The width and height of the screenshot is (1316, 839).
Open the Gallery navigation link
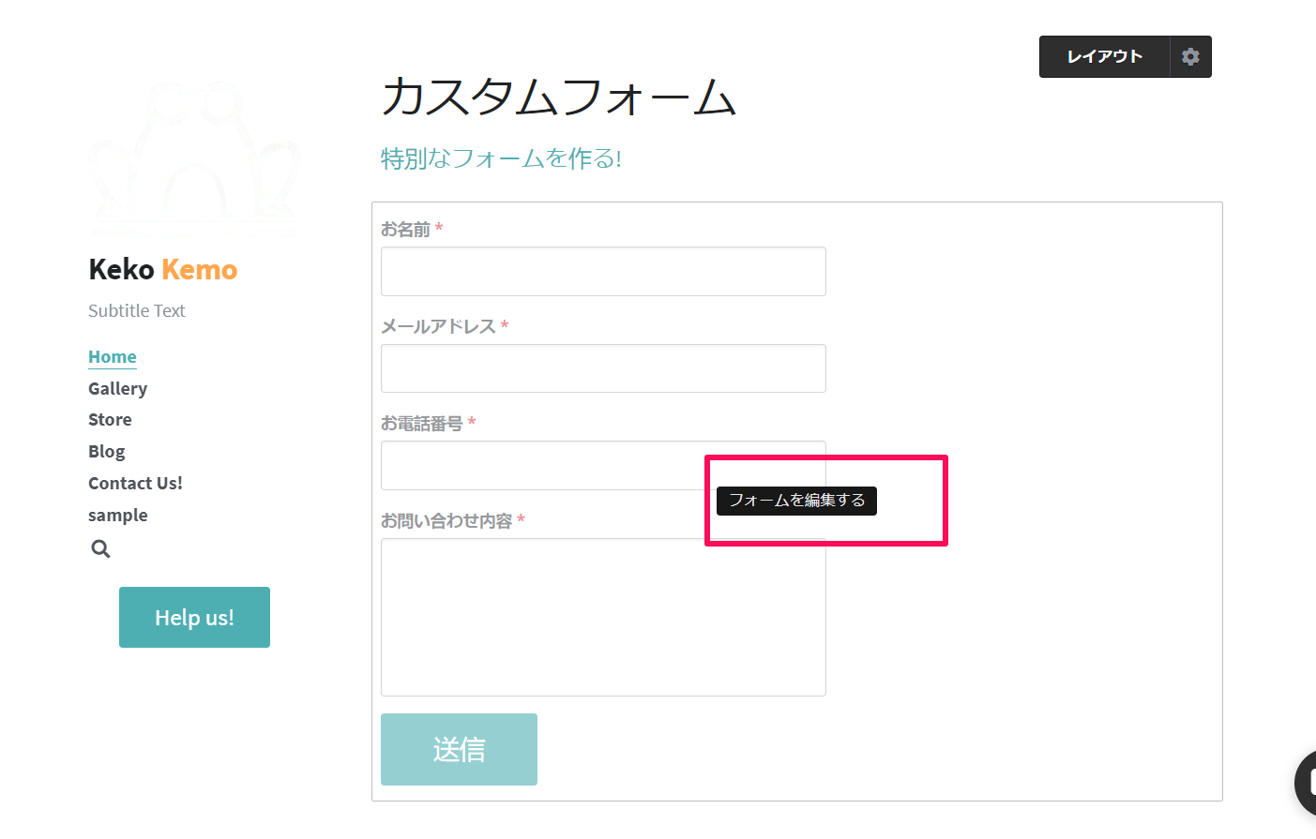[117, 388]
